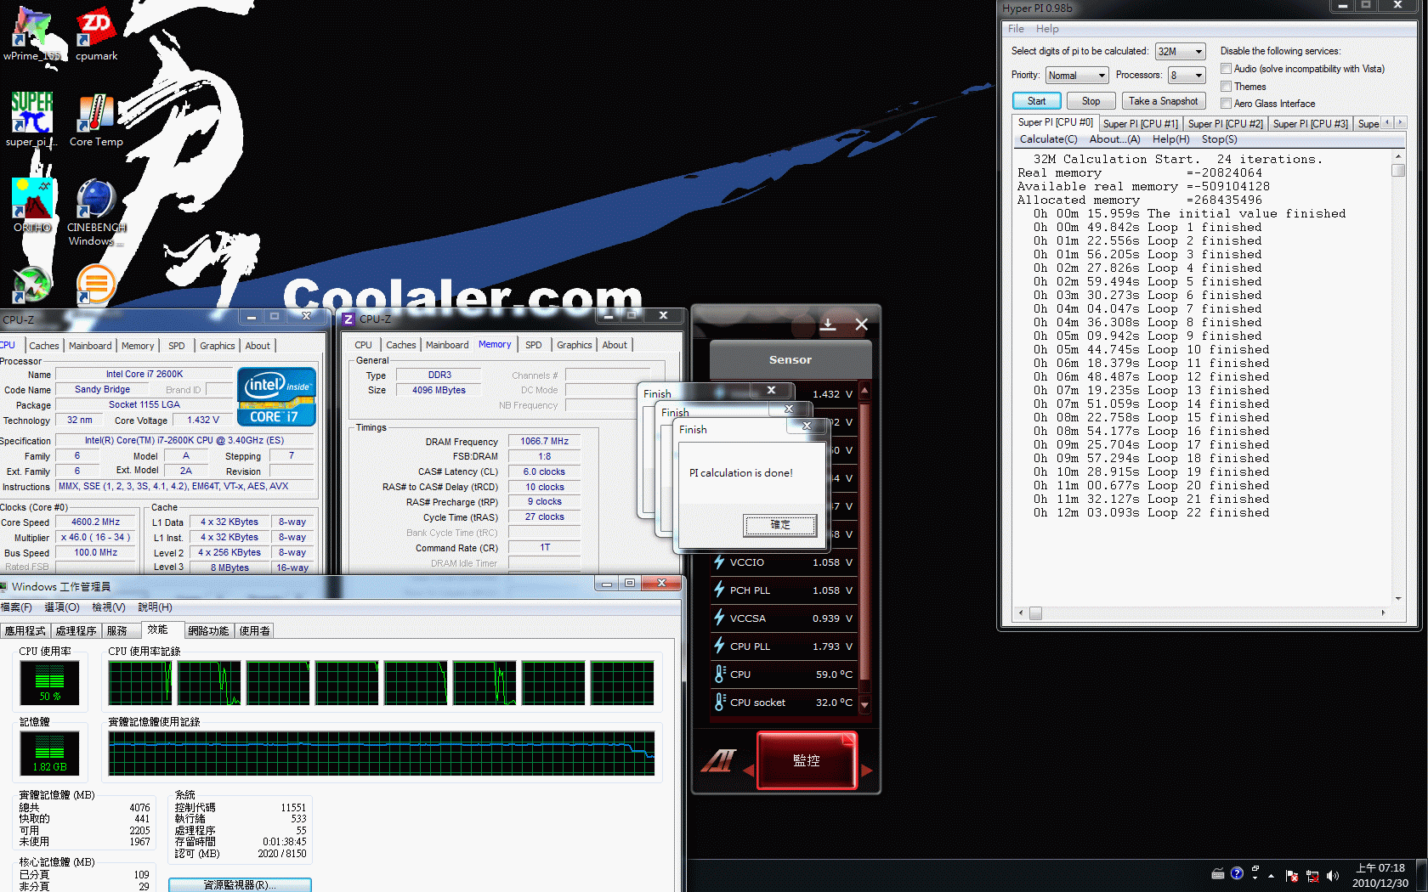Select the 網路功能 tab in Task Manager
1428x892 pixels.
tap(208, 630)
